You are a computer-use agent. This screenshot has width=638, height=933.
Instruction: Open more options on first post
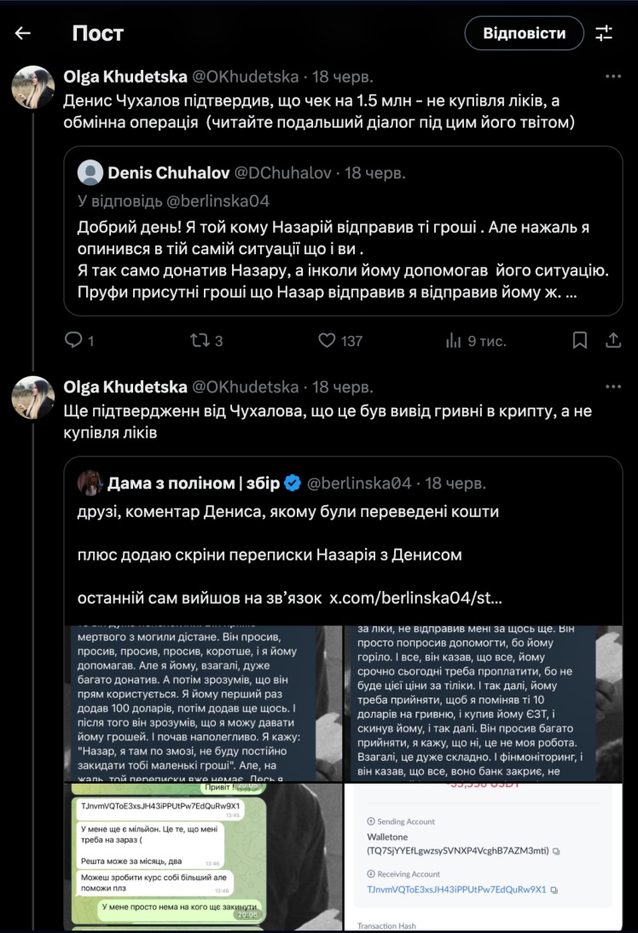pyautogui.click(x=612, y=77)
